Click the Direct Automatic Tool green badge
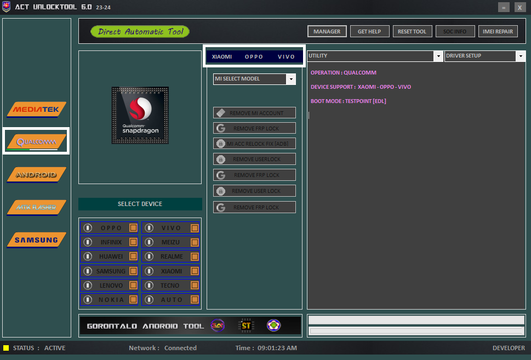The width and height of the screenshot is (531, 360). point(140,31)
